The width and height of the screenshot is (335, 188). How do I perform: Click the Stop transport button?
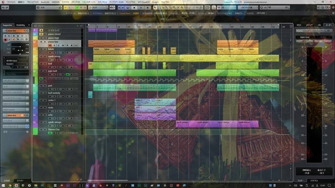click(x=134, y=8)
